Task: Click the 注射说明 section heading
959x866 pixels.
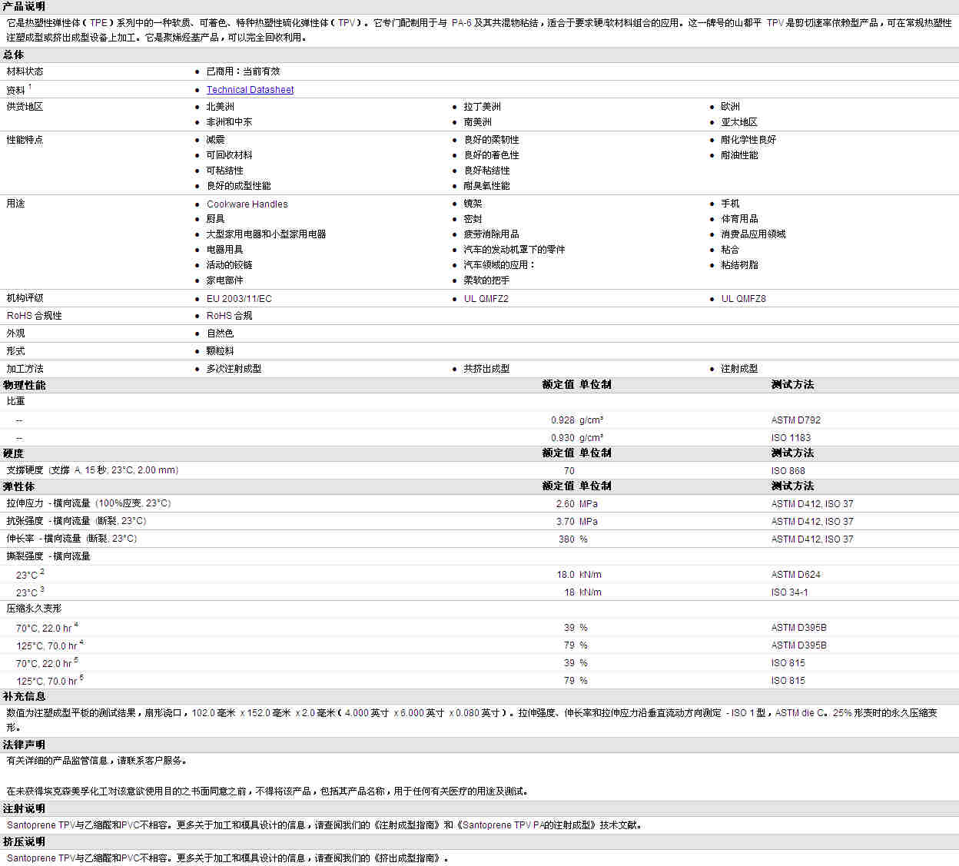Action: (x=24, y=808)
